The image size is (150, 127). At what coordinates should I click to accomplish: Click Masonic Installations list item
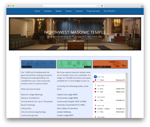click(x=30, y=98)
